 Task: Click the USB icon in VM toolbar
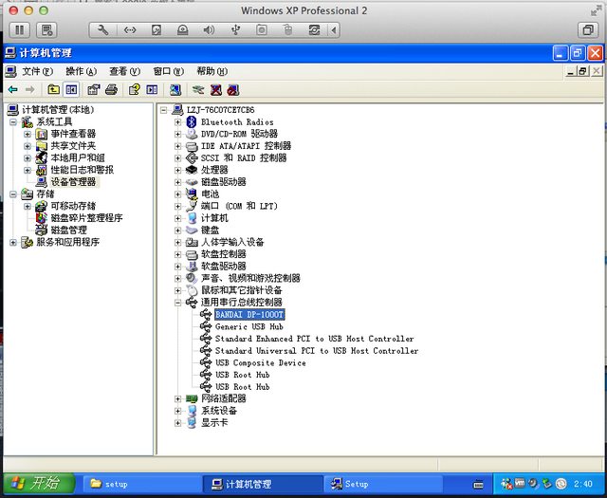point(235,30)
